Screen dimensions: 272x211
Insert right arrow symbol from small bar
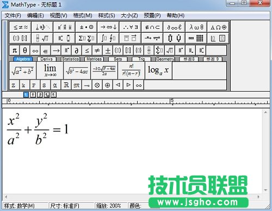pyautogui.click(x=56, y=50)
